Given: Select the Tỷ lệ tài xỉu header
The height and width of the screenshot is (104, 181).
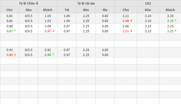Looking at the screenshot, I should tap(86, 3).
